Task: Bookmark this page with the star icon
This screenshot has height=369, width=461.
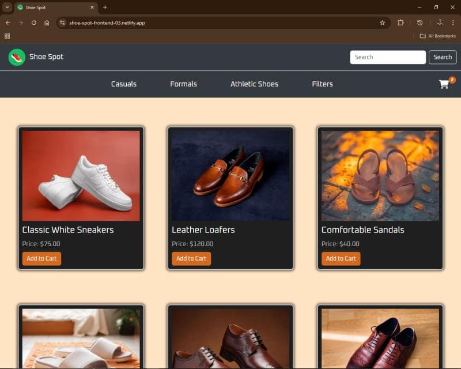Action: (382, 22)
